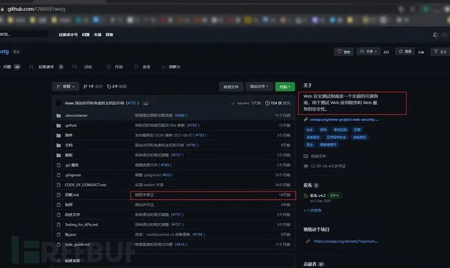Click the fork icon button
The image size is (450, 268).
point(436,51)
